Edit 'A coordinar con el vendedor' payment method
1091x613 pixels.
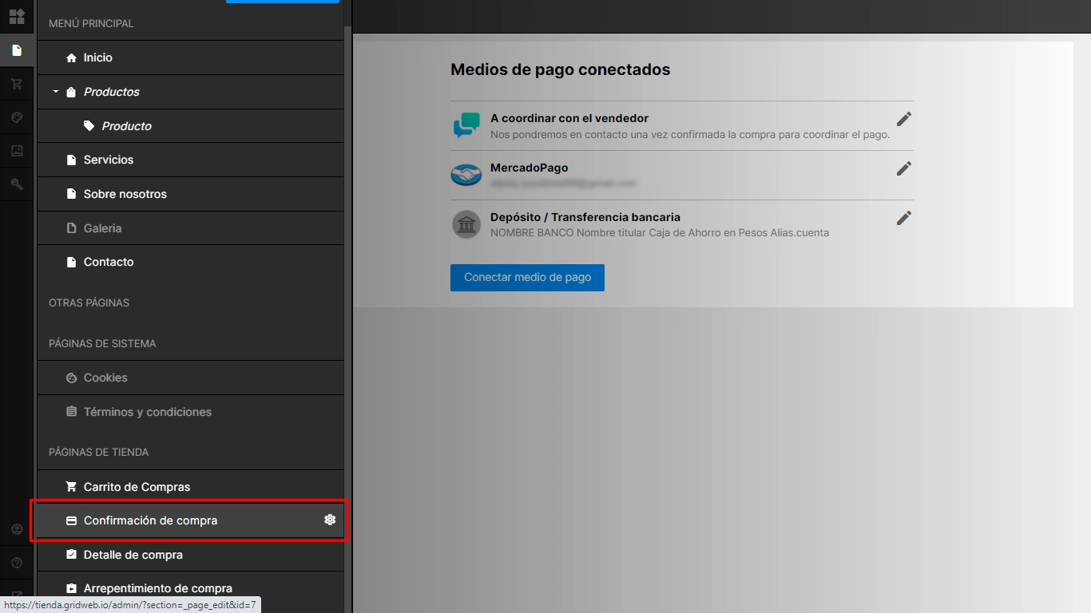pos(904,119)
